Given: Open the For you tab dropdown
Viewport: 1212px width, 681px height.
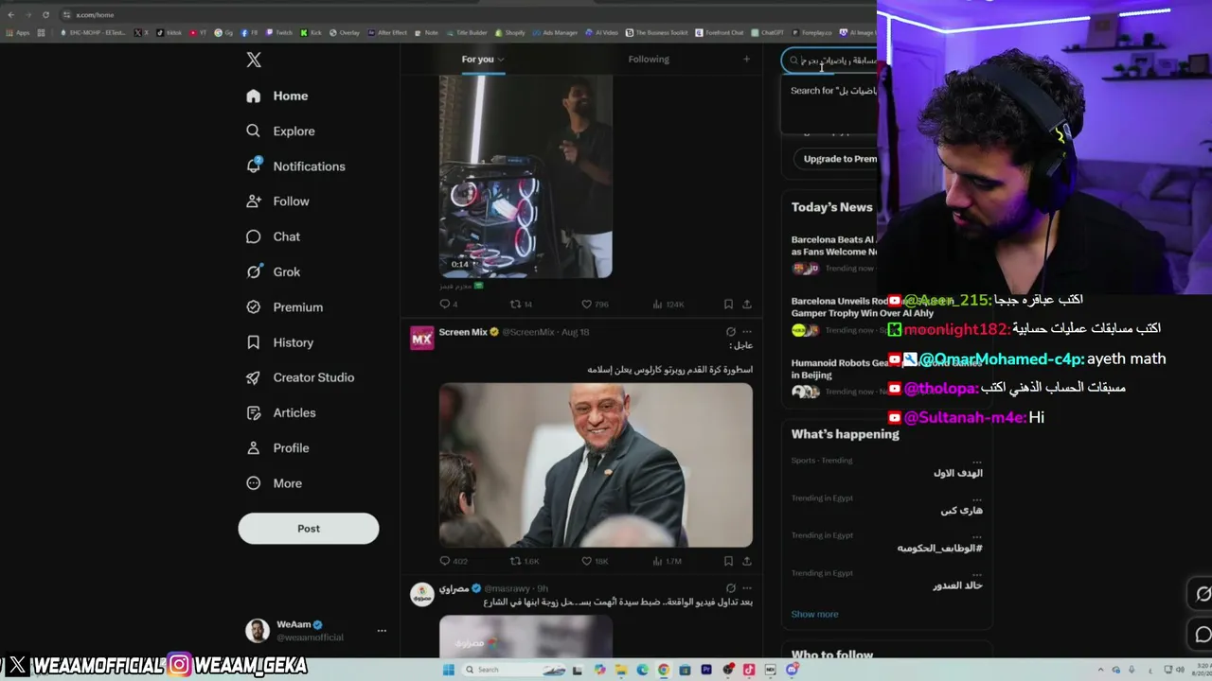Looking at the screenshot, I should [x=483, y=60].
